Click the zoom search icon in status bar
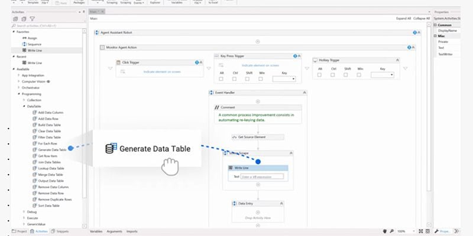473x236 pixels. [391, 231]
